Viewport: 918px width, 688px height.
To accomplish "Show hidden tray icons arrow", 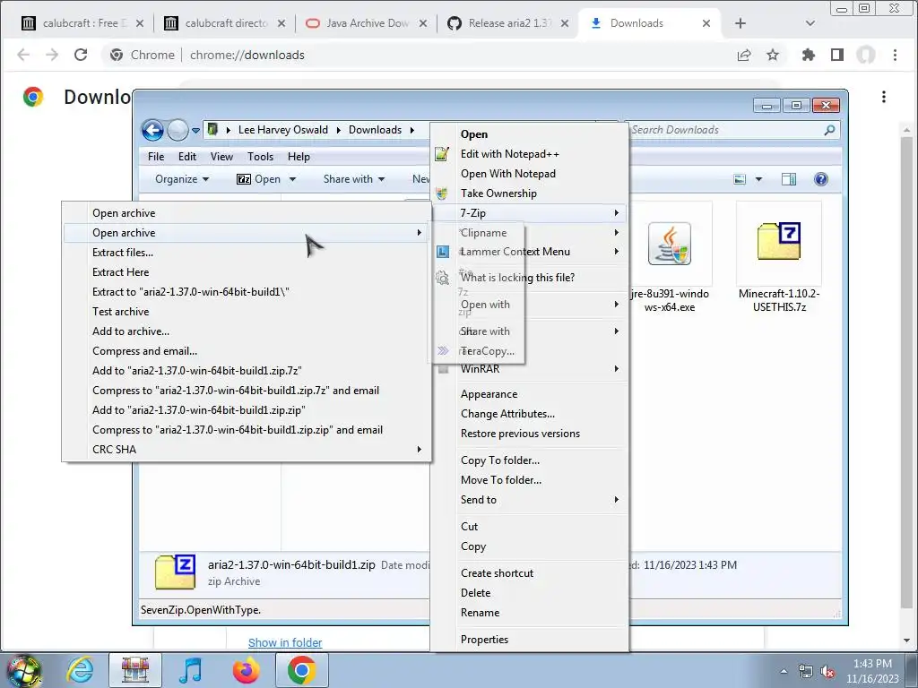I will click(x=784, y=671).
